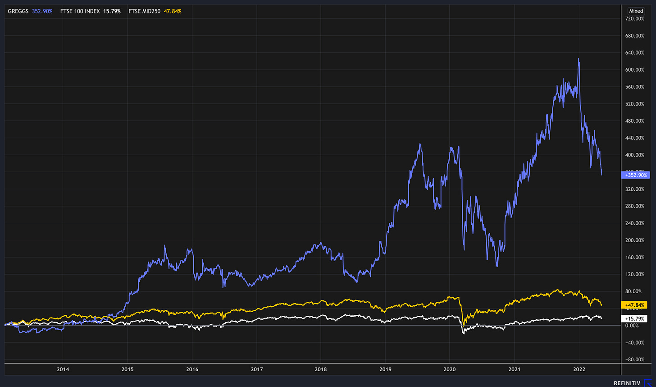Click the 560.00% axis label
656x387 pixels.
[x=634, y=87]
